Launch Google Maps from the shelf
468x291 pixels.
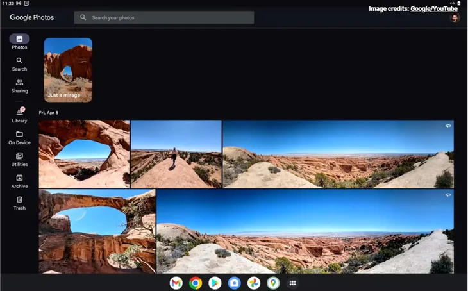pyautogui.click(x=273, y=283)
